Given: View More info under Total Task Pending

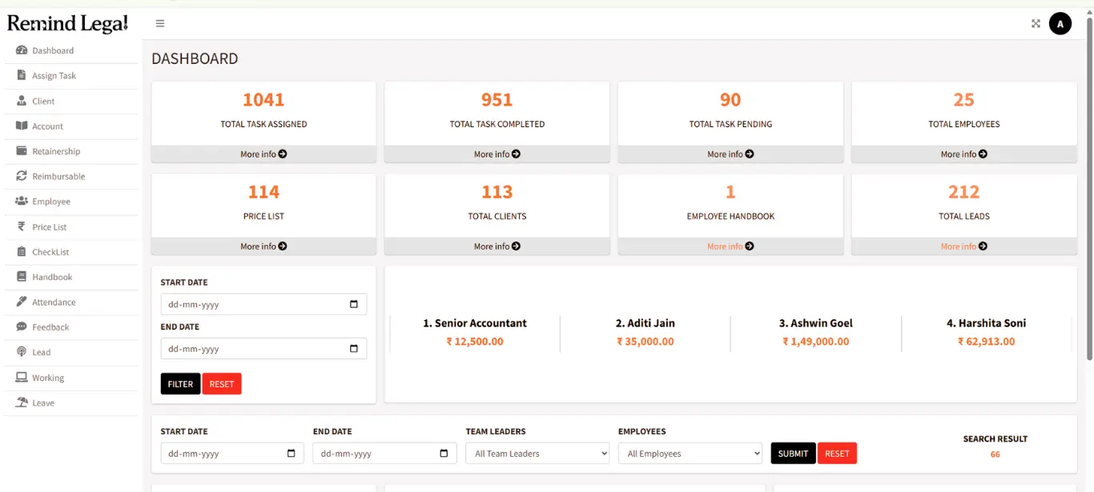Looking at the screenshot, I should [x=730, y=154].
